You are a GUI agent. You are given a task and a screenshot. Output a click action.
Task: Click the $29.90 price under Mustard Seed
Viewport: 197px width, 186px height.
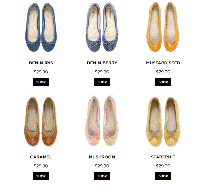(x=163, y=72)
